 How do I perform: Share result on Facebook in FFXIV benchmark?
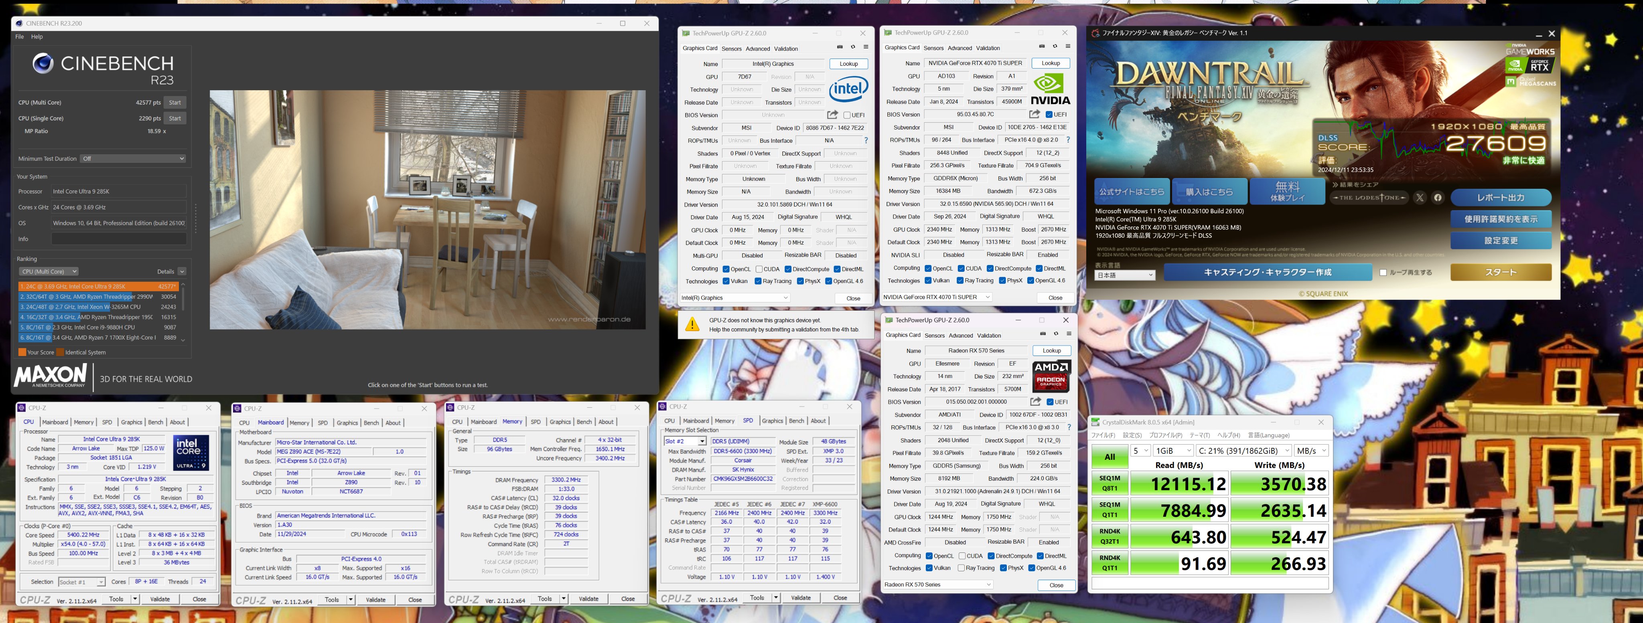point(1438,198)
